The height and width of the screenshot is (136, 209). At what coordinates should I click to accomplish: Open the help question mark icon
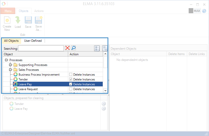click(x=204, y=11)
